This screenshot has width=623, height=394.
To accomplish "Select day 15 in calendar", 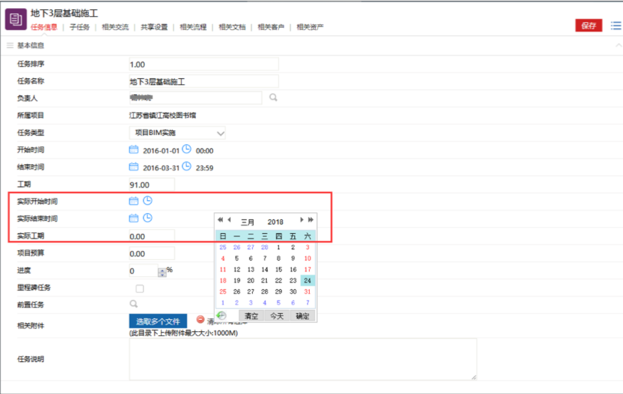I will 278,269.
